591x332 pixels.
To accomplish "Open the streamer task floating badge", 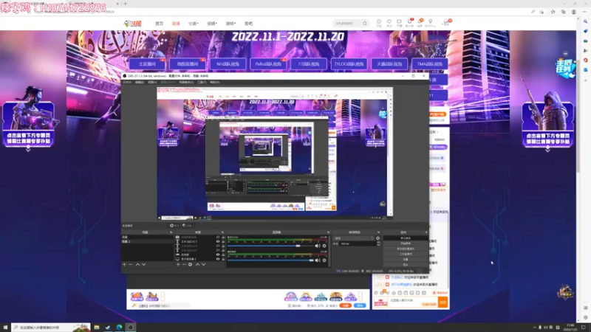I will (x=566, y=68).
